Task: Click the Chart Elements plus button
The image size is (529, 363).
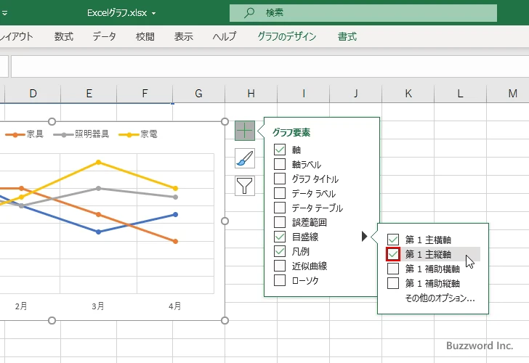Action: click(245, 131)
